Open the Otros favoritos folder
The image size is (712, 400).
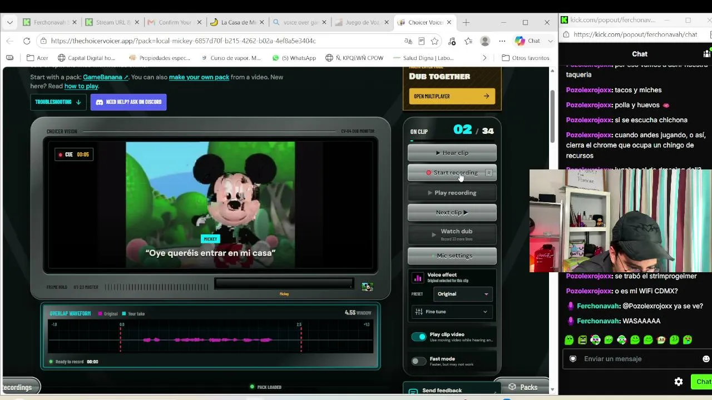tap(526, 58)
